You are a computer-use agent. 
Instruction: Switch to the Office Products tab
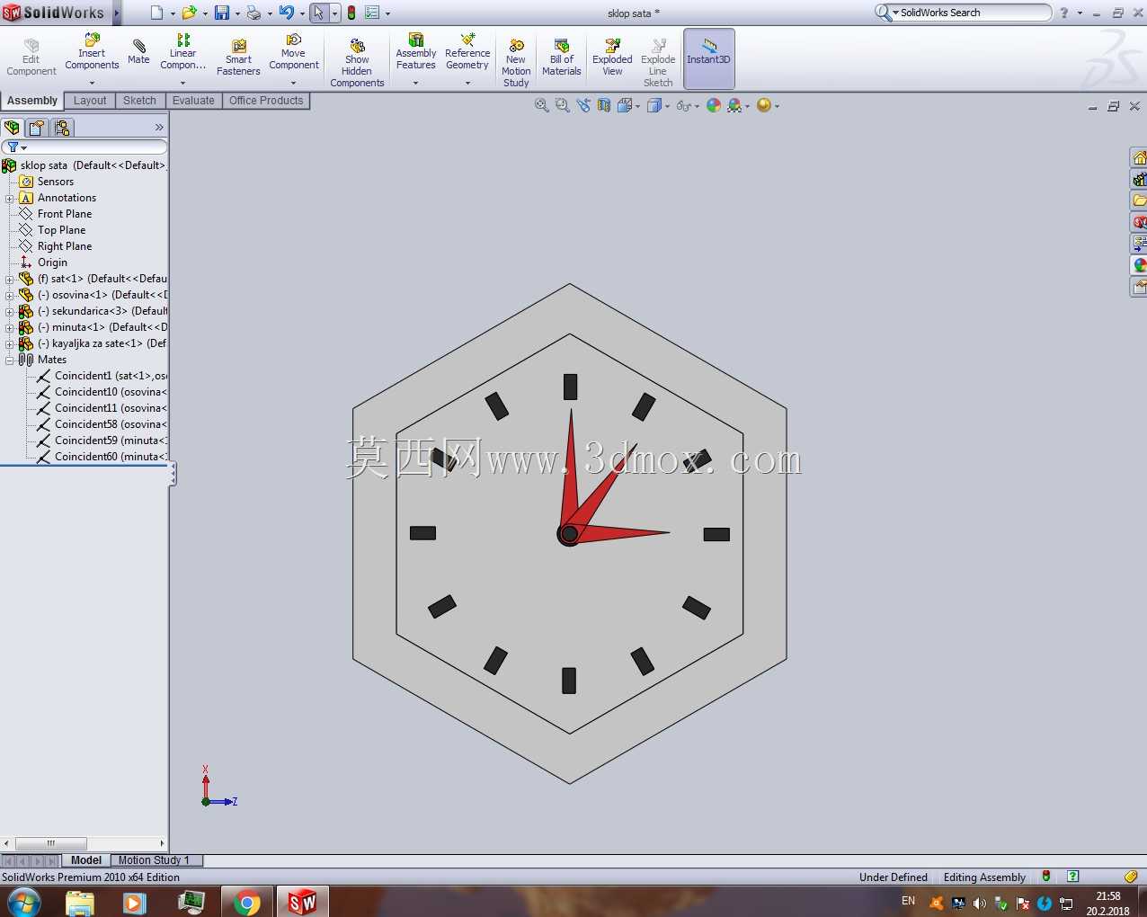tap(266, 101)
